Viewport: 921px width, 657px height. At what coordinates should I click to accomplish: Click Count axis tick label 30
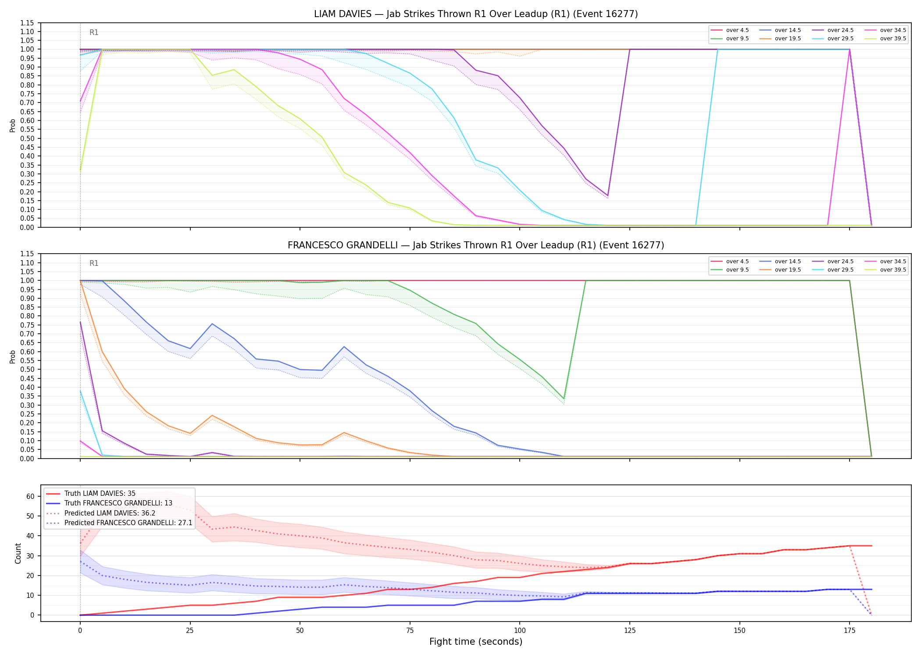pos(30,556)
